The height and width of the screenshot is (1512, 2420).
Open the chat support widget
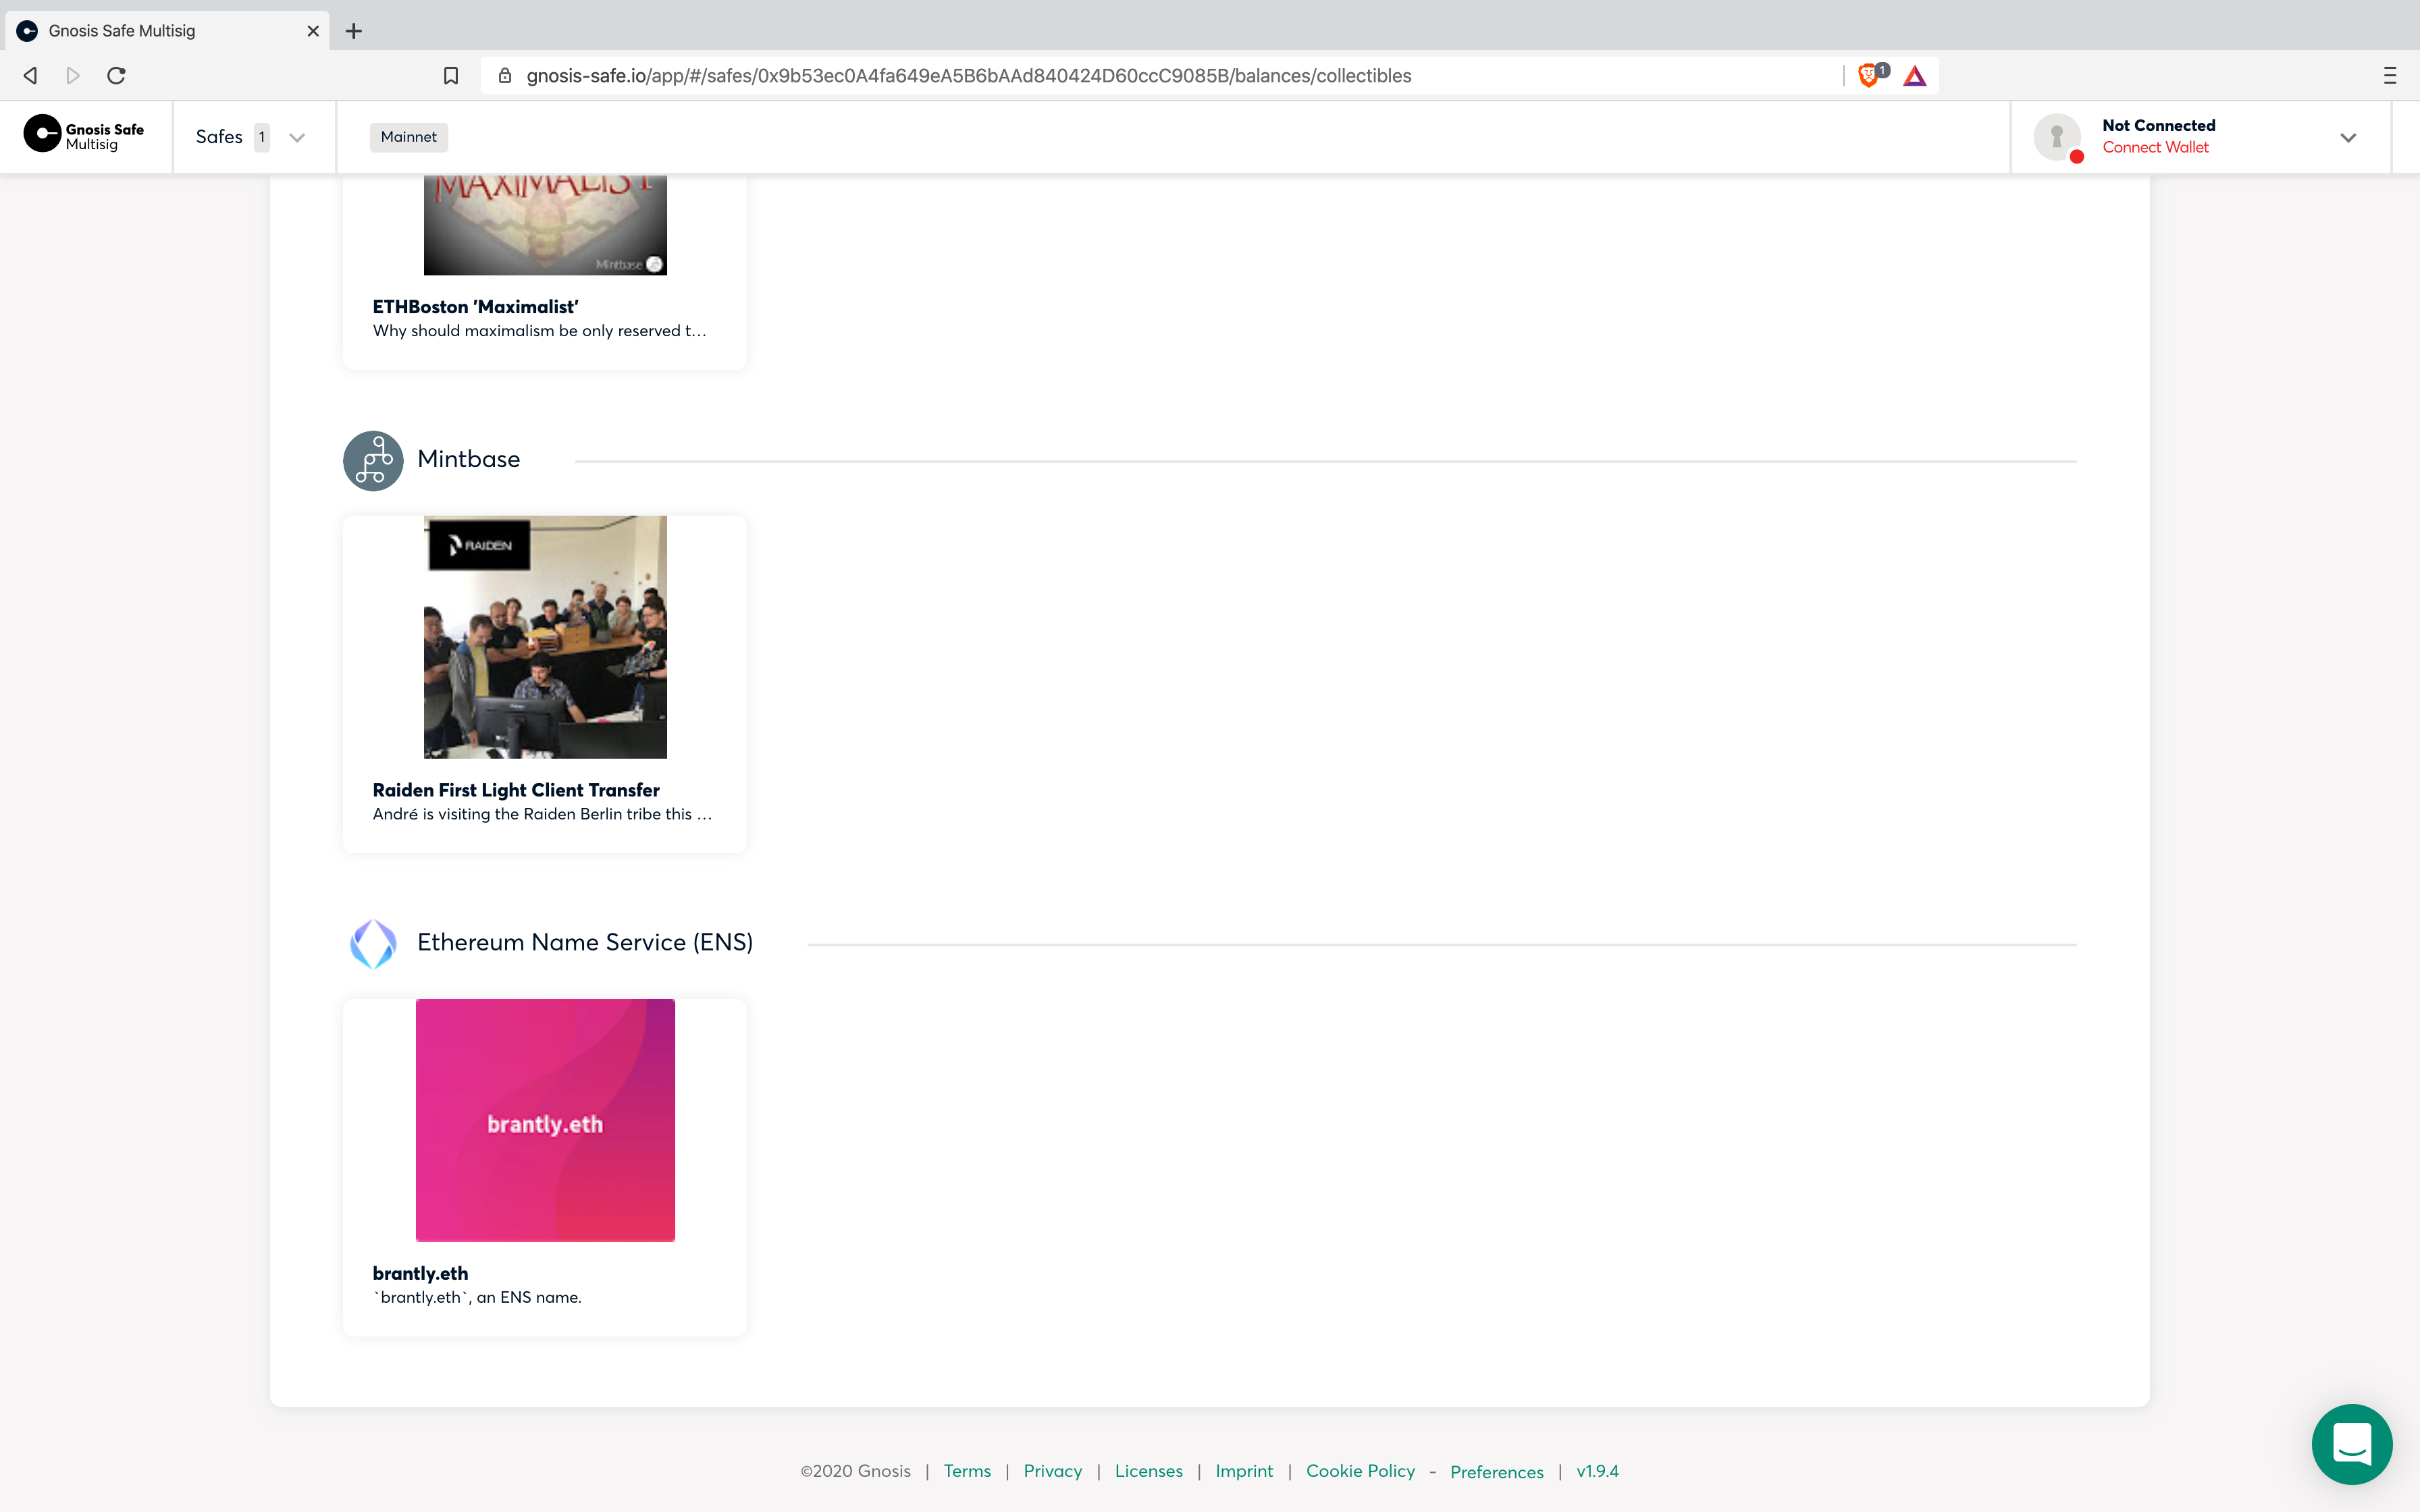point(2352,1444)
